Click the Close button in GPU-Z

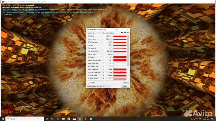click(x=125, y=86)
